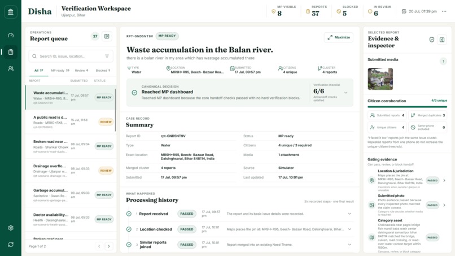
Task: Click the Same-phone excluded icon
Action: point(413,127)
